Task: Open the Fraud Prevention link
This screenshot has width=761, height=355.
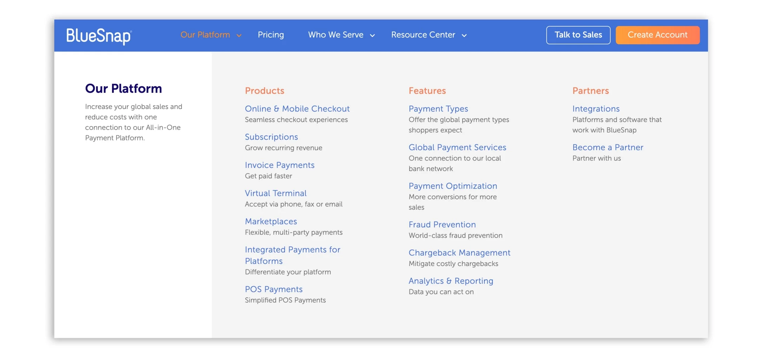Action: [442, 224]
